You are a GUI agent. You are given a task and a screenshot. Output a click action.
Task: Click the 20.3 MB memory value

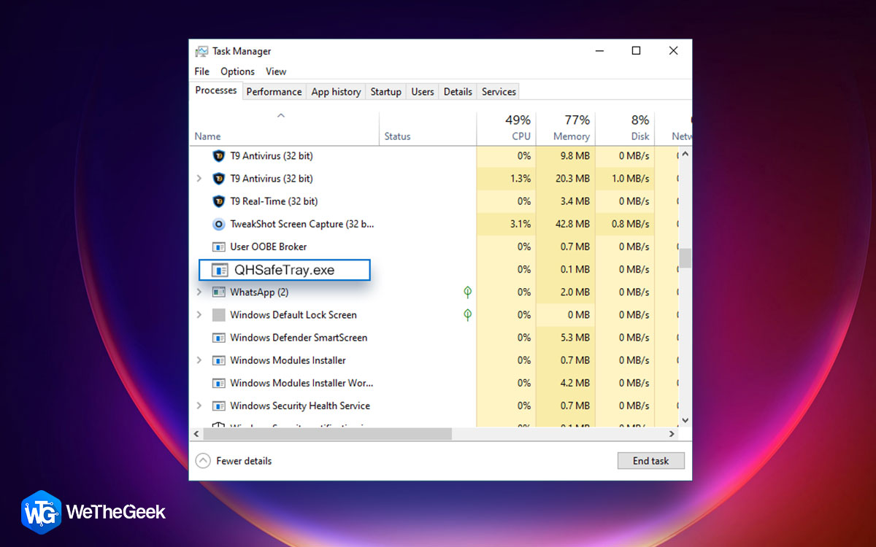pos(572,179)
